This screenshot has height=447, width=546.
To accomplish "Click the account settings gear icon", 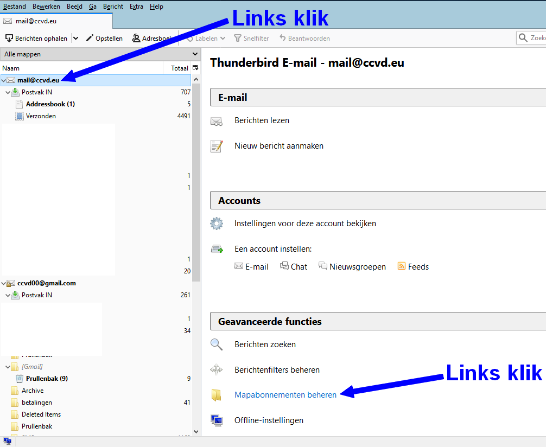I will click(217, 224).
